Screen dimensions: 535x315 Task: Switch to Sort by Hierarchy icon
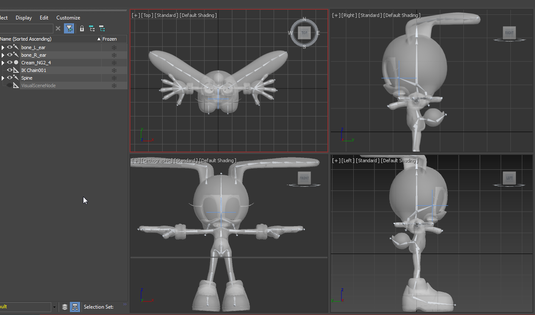click(75, 307)
